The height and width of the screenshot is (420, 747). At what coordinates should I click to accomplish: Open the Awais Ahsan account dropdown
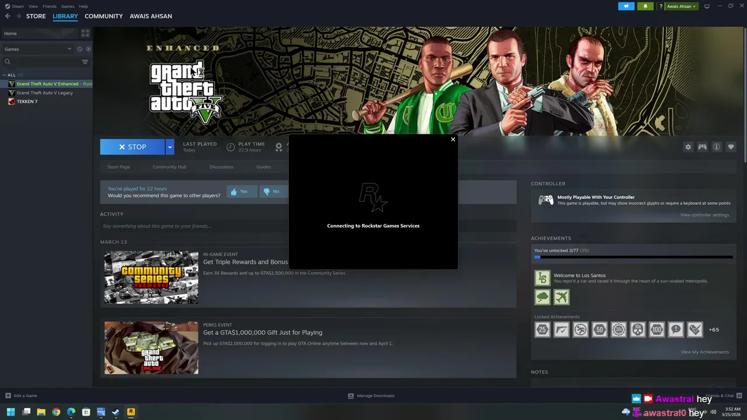(x=682, y=6)
